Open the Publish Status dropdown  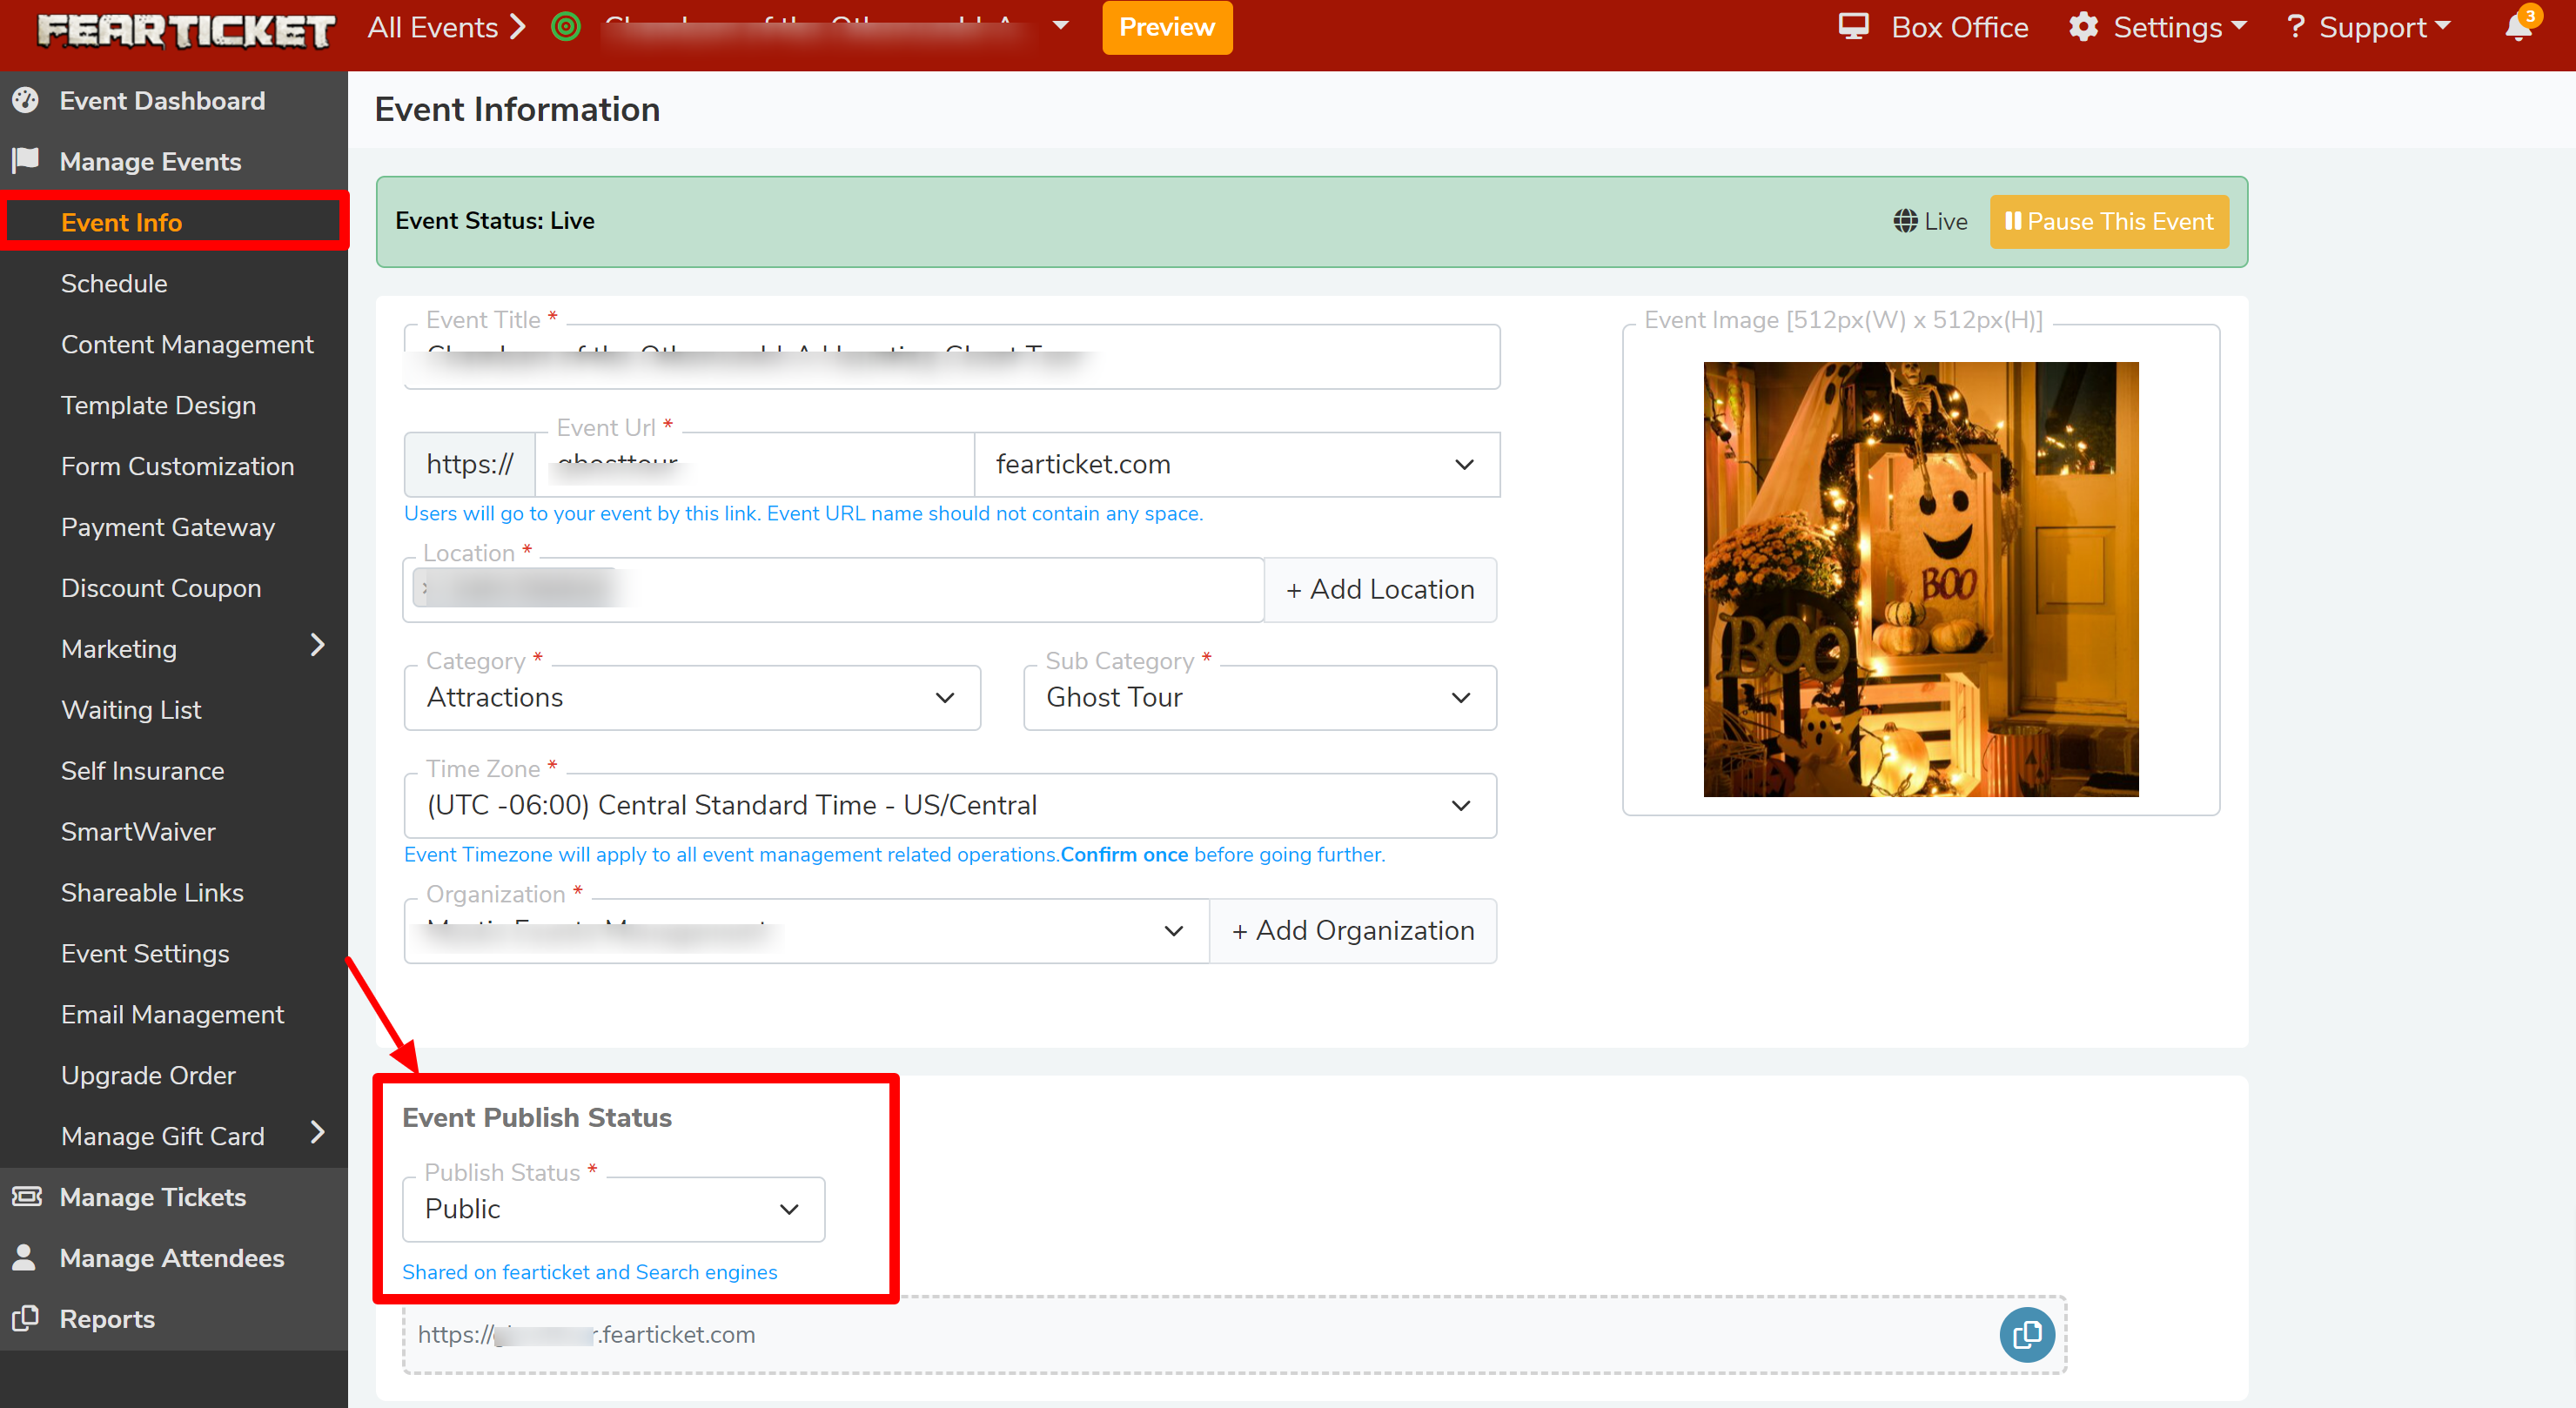coord(613,1209)
